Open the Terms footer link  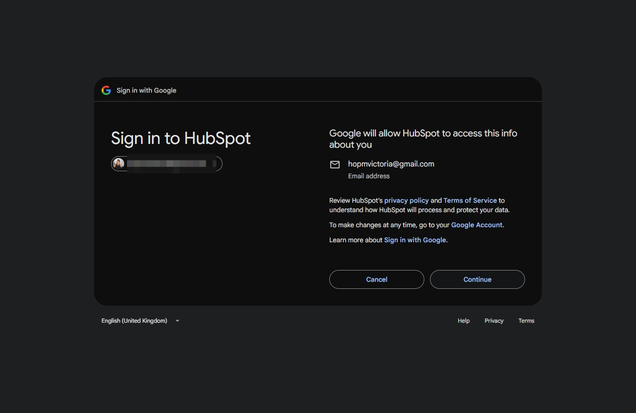(x=526, y=321)
